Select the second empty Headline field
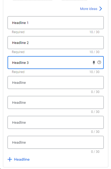111x169 pixels. click(x=56, y=102)
